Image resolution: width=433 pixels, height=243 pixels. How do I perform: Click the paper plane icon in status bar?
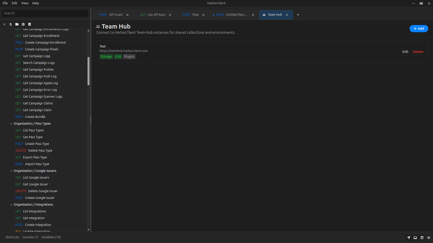[409, 238]
